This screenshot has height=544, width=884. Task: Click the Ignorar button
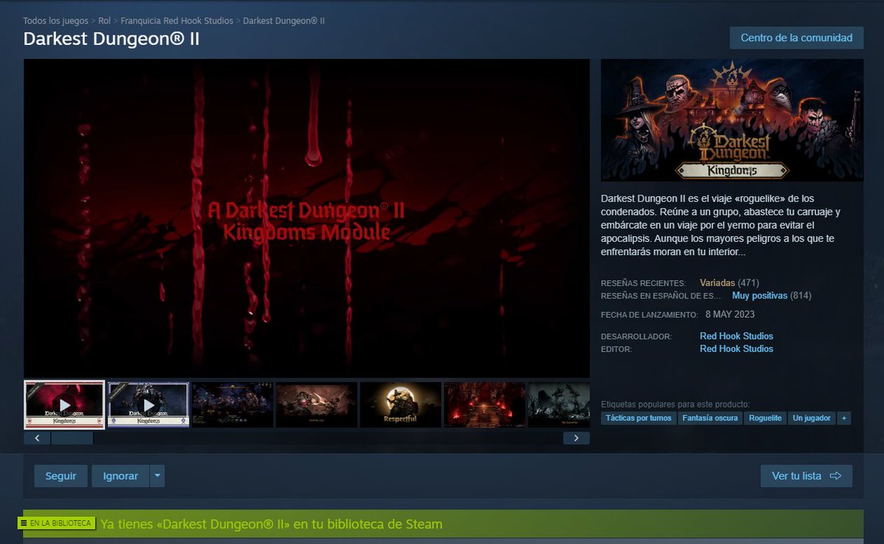coord(120,476)
